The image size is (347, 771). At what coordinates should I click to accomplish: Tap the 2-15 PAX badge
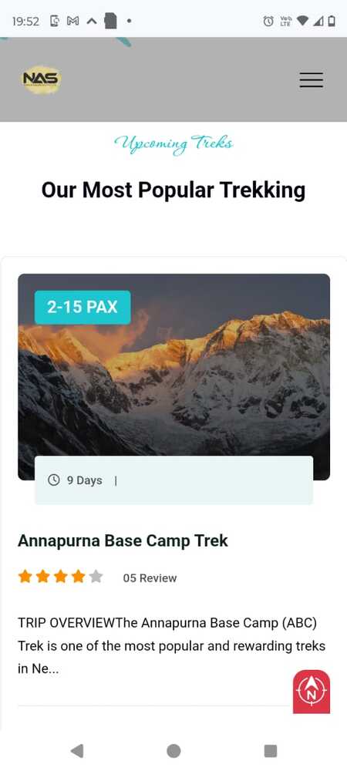point(83,308)
